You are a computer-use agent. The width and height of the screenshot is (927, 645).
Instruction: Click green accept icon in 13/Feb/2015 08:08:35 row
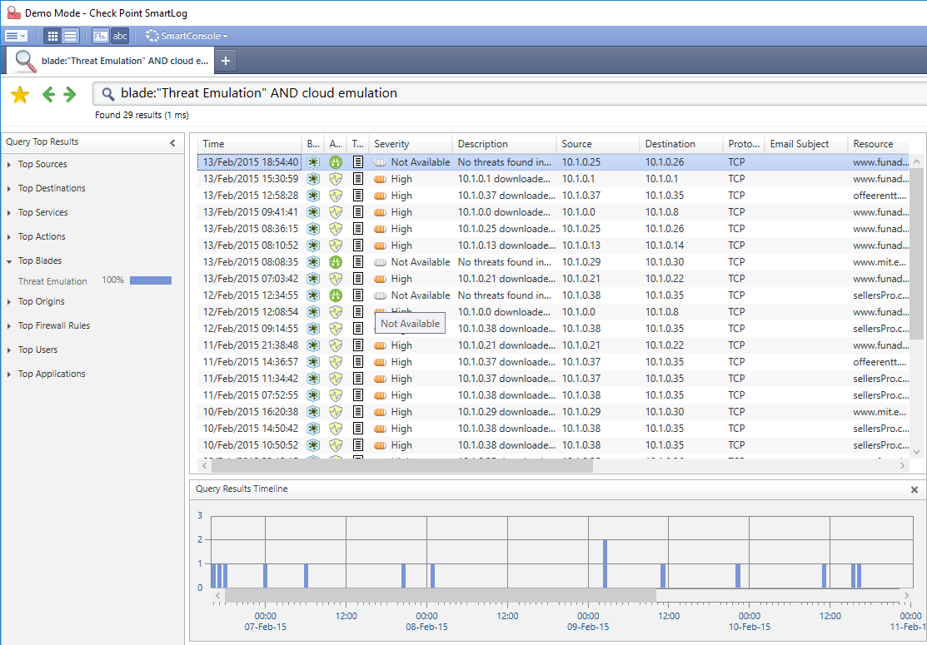(x=335, y=261)
